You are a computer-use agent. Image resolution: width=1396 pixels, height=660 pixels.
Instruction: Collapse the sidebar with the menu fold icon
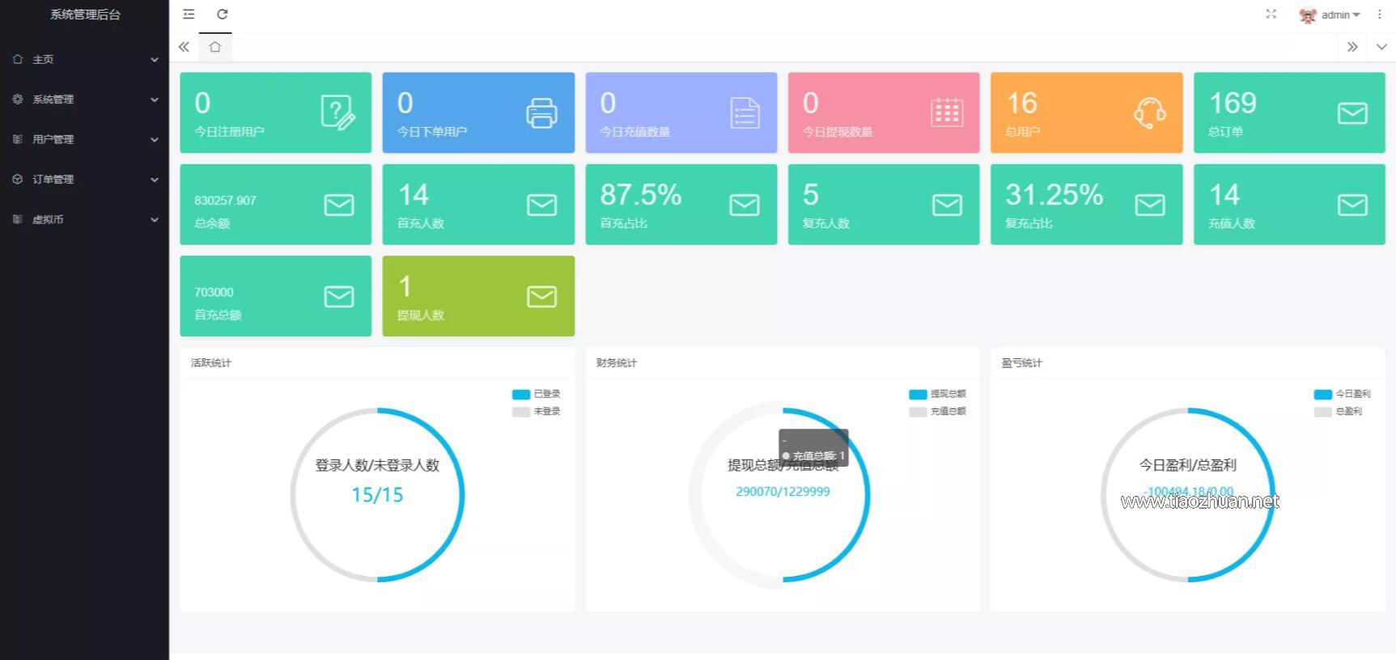click(189, 15)
